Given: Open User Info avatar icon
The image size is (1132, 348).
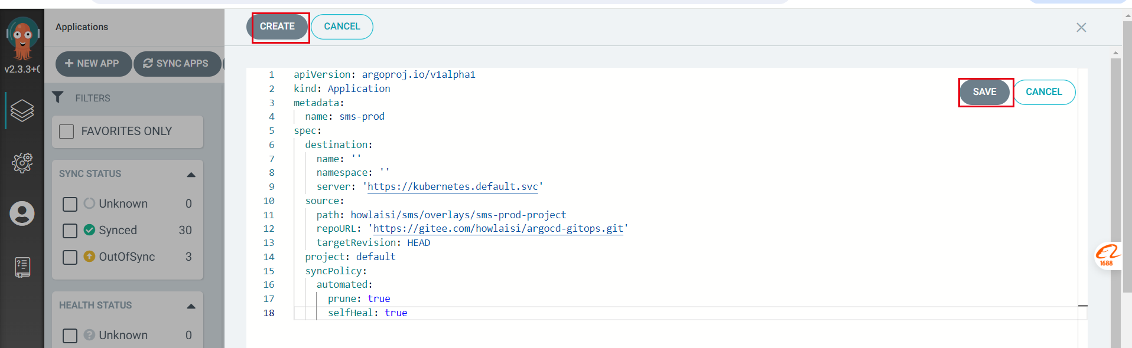Looking at the screenshot, I should (22, 214).
